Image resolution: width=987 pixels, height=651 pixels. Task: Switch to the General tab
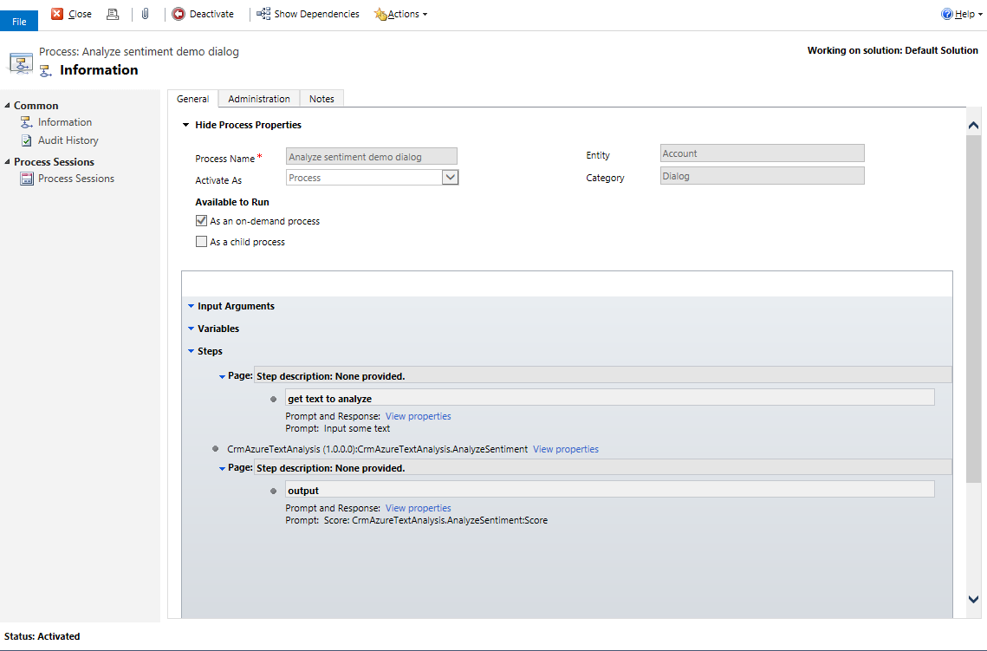point(192,99)
